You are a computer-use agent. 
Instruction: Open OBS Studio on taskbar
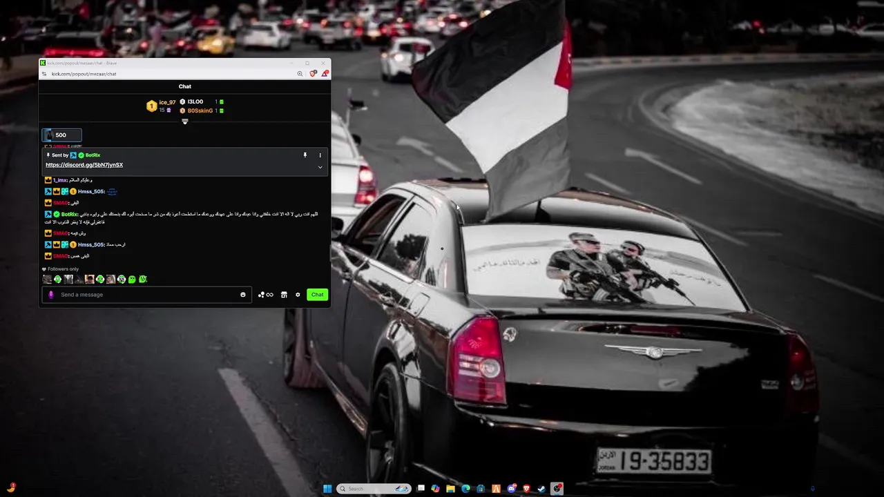tap(557, 489)
